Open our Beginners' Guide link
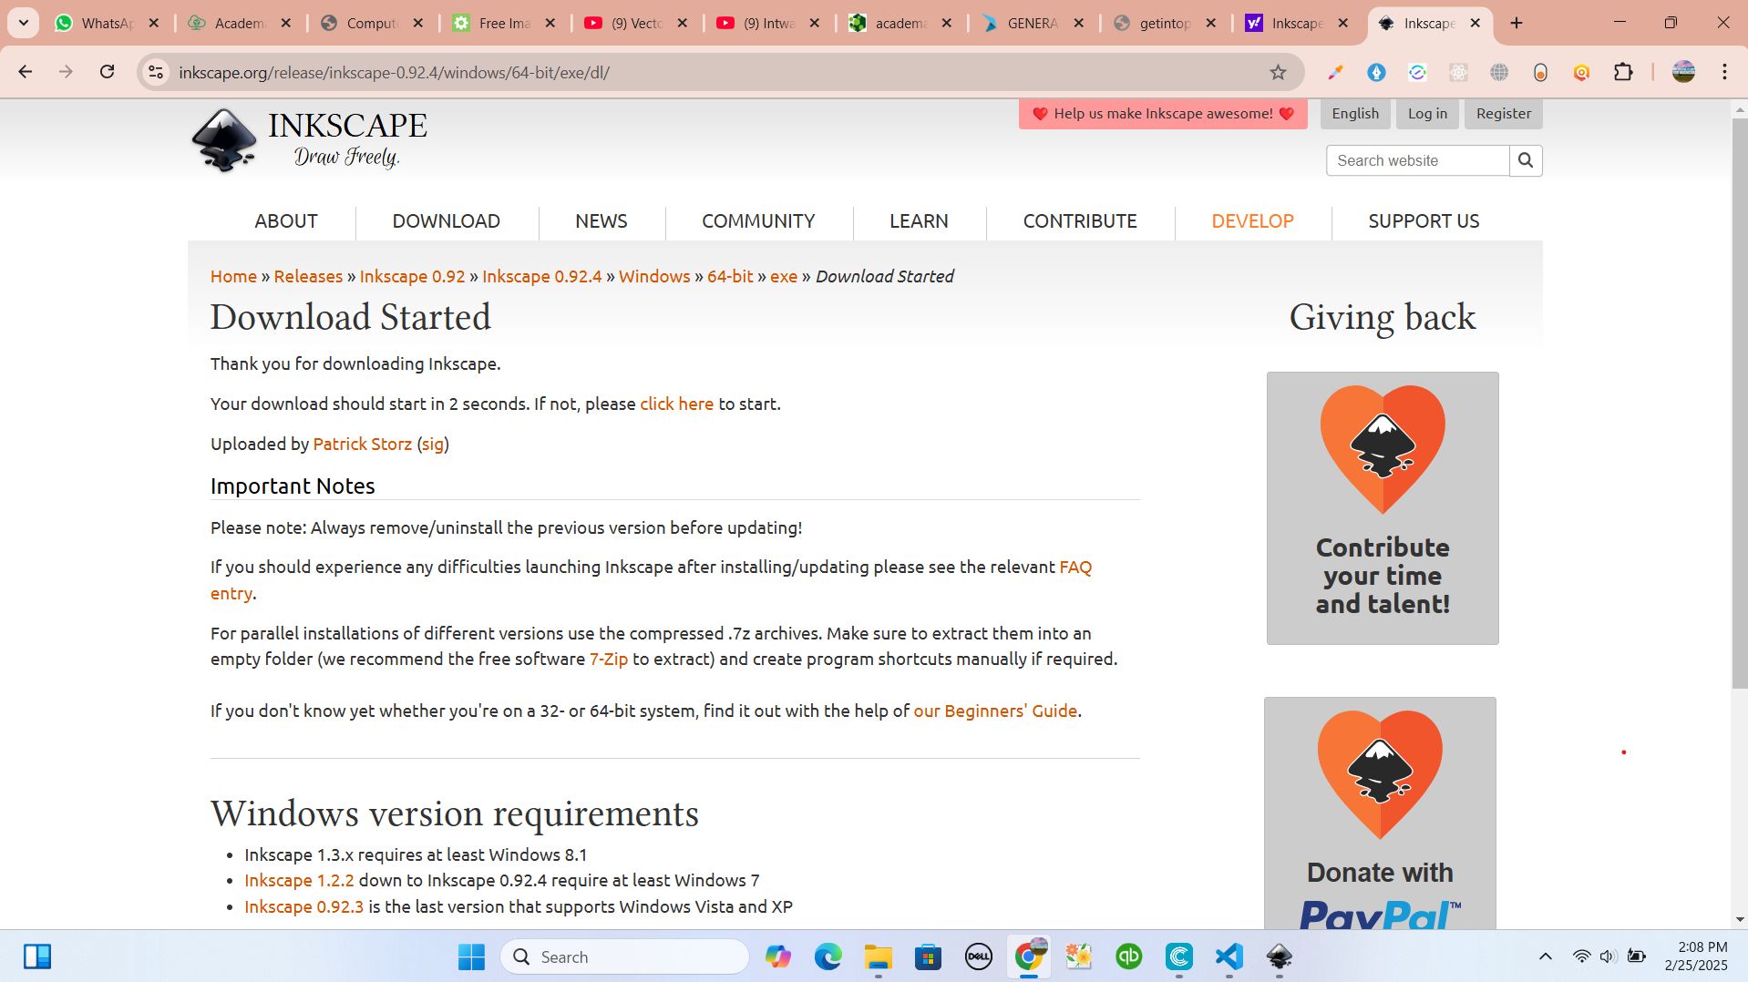Viewport: 1748px width, 982px height. coord(995,711)
